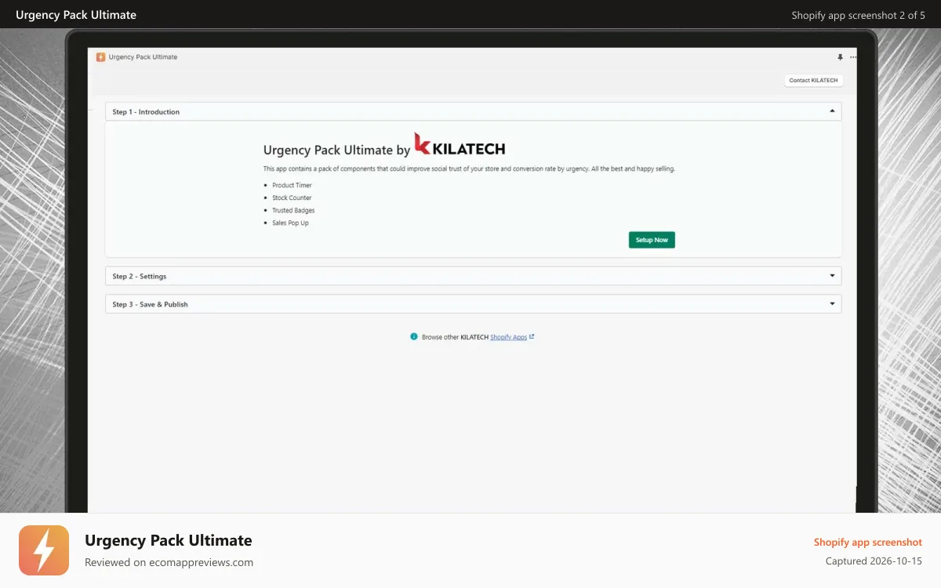
Task: Click the blue info icon before Browse other
Action: (x=414, y=336)
